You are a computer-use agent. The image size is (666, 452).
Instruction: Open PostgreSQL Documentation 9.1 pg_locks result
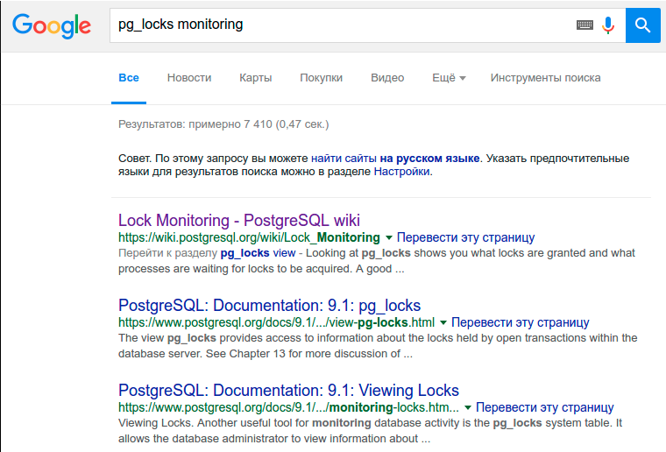269,306
